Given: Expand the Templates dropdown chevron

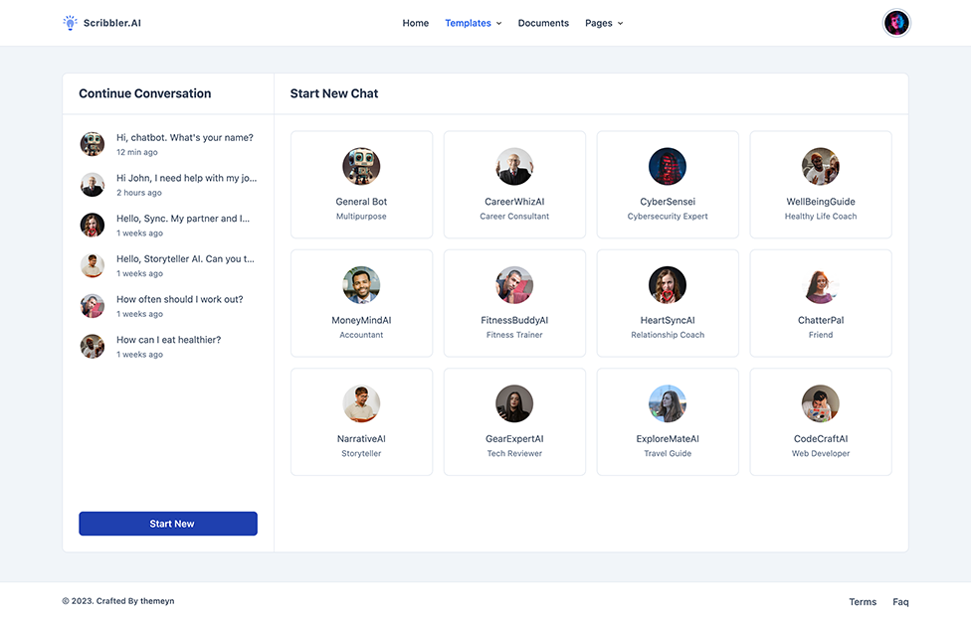Looking at the screenshot, I should (x=498, y=24).
